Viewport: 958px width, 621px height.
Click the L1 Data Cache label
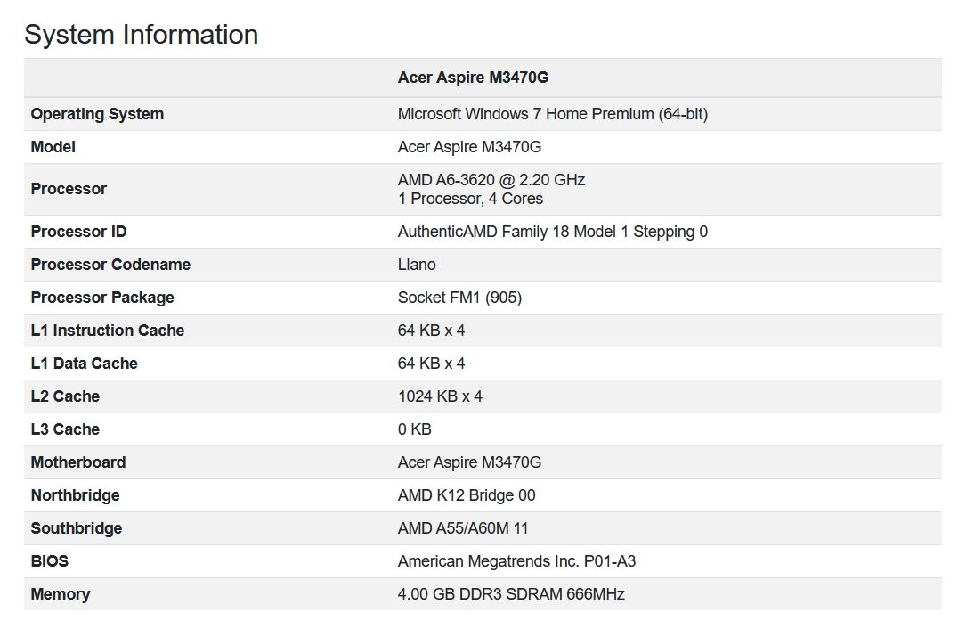click(x=84, y=364)
